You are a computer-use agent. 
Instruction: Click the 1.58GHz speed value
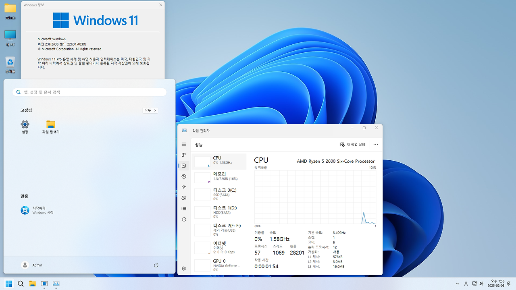[279, 239]
